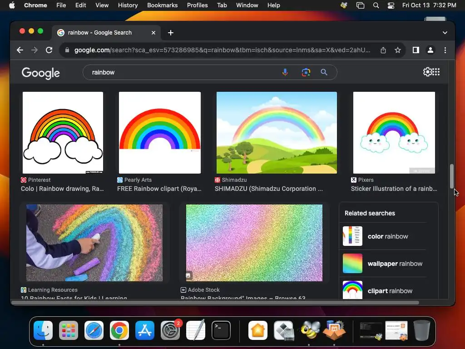
Task: Select the color rainbow related search
Action: (384, 236)
